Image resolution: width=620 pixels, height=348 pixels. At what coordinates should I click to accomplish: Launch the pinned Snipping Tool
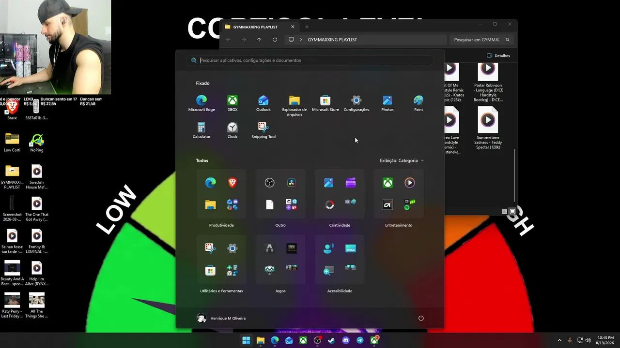coord(263,130)
